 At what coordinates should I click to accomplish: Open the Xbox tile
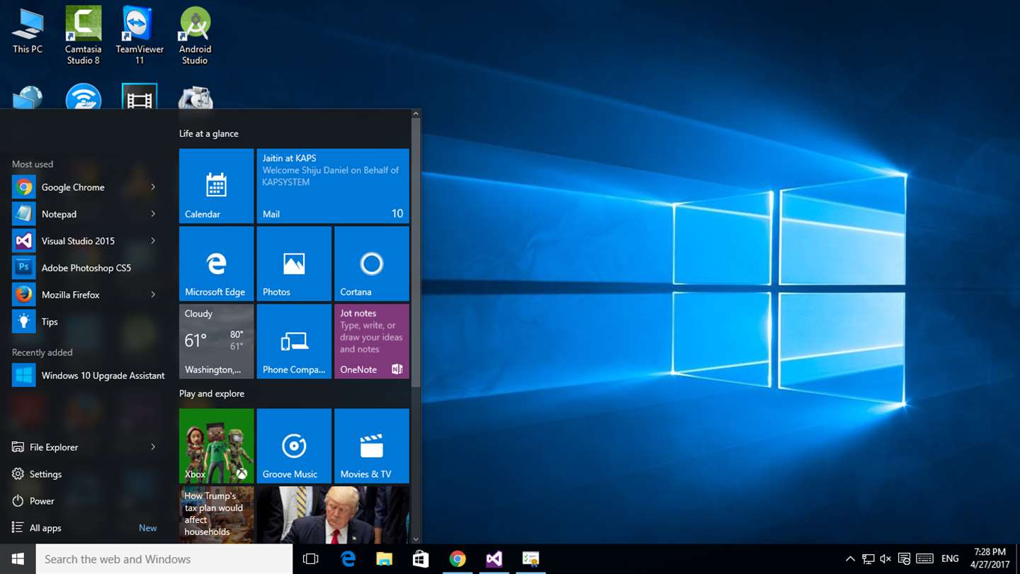click(216, 446)
